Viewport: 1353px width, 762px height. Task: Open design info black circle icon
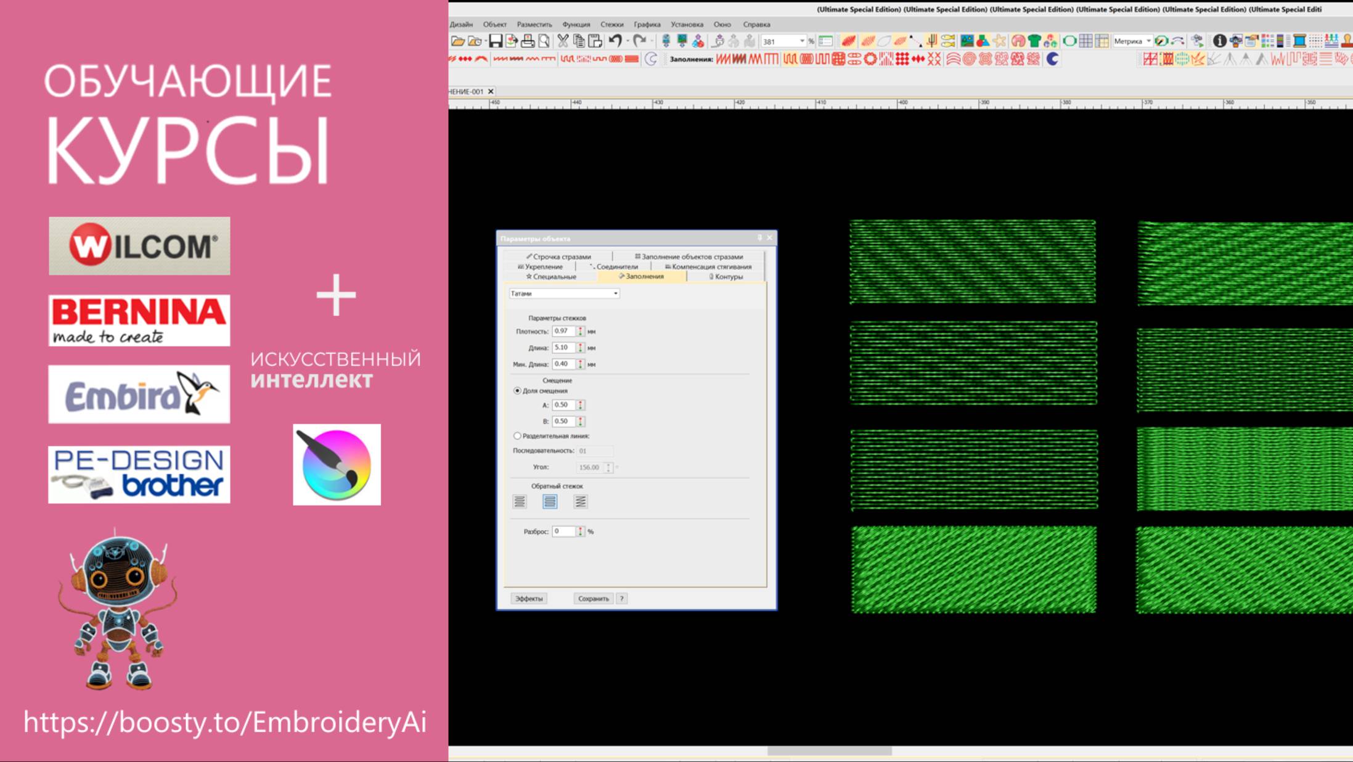click(1219, 41)
